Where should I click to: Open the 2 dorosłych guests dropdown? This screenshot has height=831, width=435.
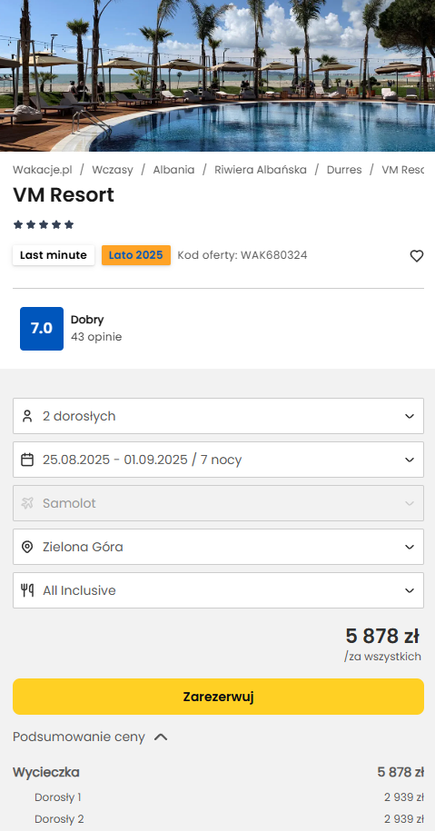pos(218,416)
